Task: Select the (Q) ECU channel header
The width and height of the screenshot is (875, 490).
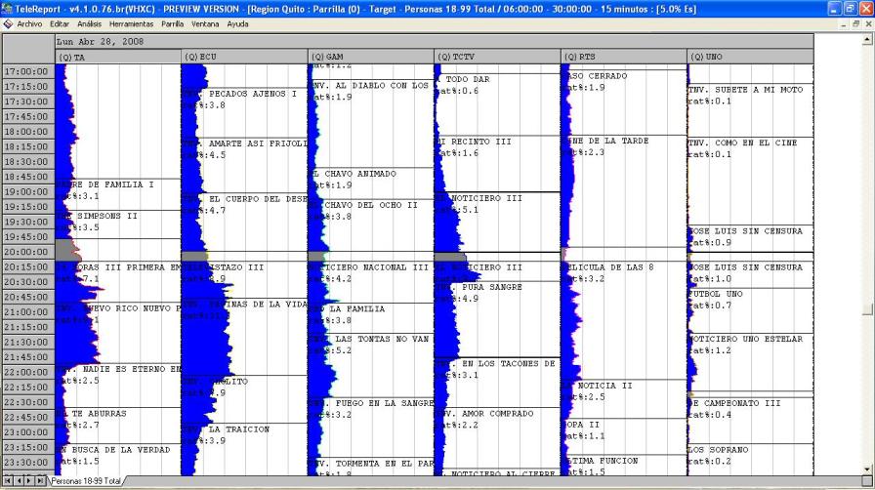Action: (x=244, y=57)
